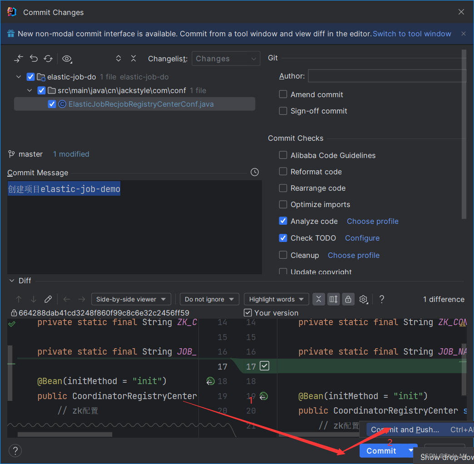474x464 pixels.
Task: Collapse the conf folder tree node
Action: [x=30, y=90]
